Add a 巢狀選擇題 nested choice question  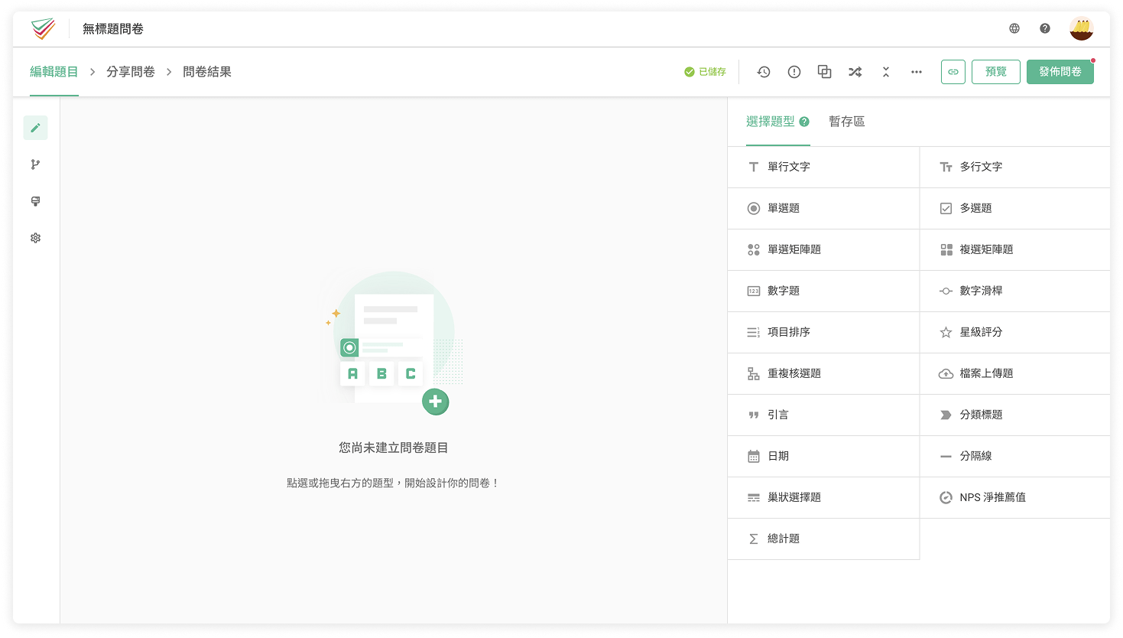click(823, 497)
